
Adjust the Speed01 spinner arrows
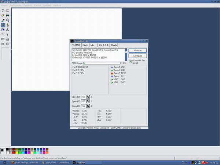(88, 97)
